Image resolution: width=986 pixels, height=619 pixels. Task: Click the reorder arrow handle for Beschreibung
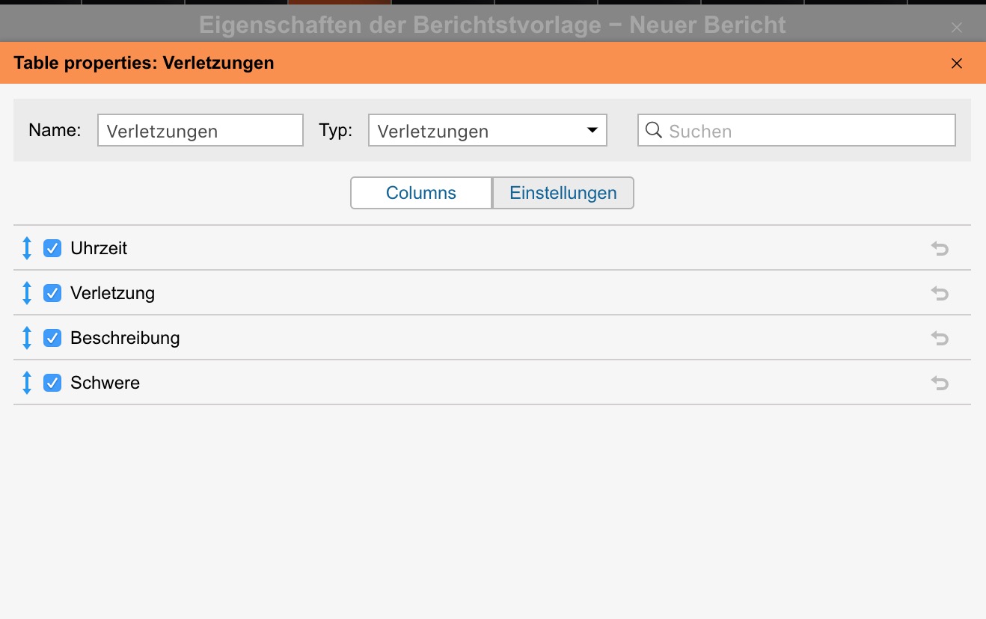(27, 338)
